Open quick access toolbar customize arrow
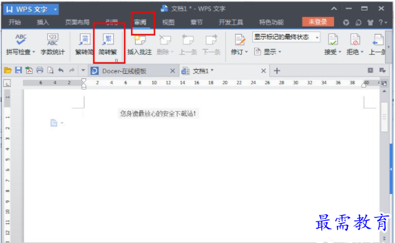This screenshot has width=395, height=243. 83,71
